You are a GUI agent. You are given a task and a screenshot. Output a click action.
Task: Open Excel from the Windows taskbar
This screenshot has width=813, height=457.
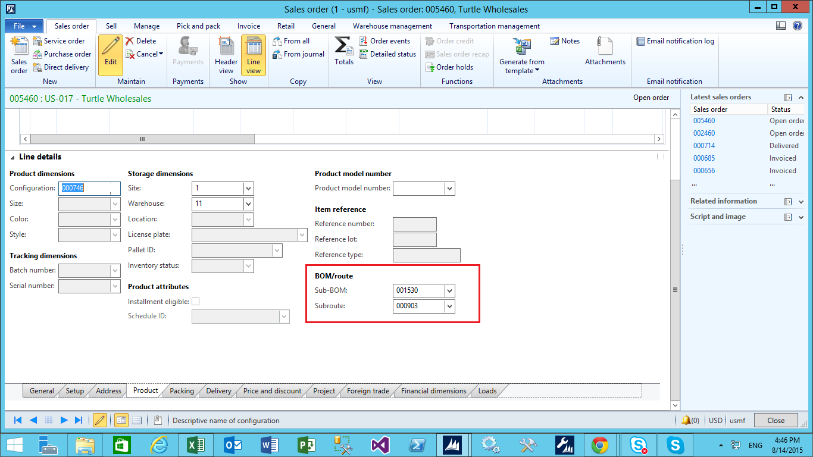click(196, 445)
